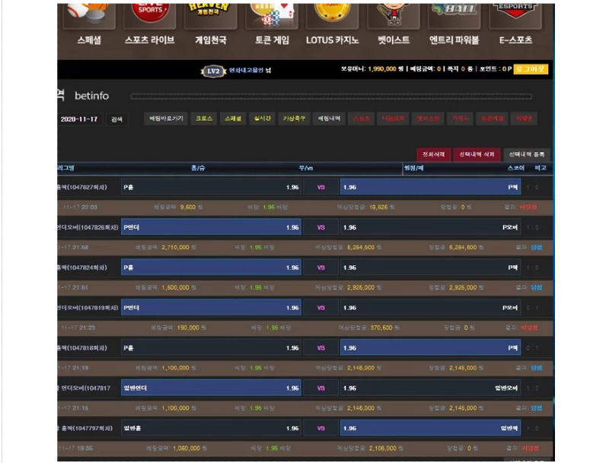Select the first row's P홀 bet cell
Image resolution: width=609 pixels, height=463 pixels.
(211, 187)
